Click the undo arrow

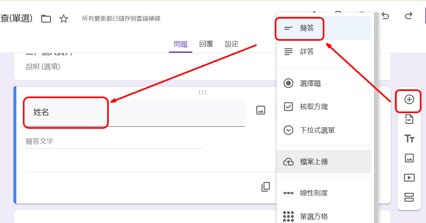[385, 16]
